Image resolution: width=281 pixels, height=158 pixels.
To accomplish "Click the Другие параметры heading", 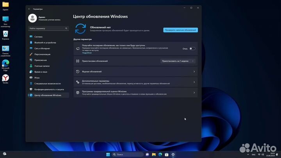I will point(83,39).
